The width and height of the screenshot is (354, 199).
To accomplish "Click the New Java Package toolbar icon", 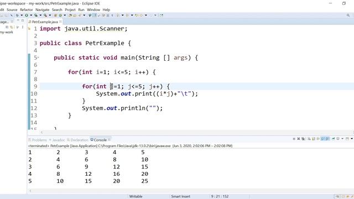I will coord(55,15).
